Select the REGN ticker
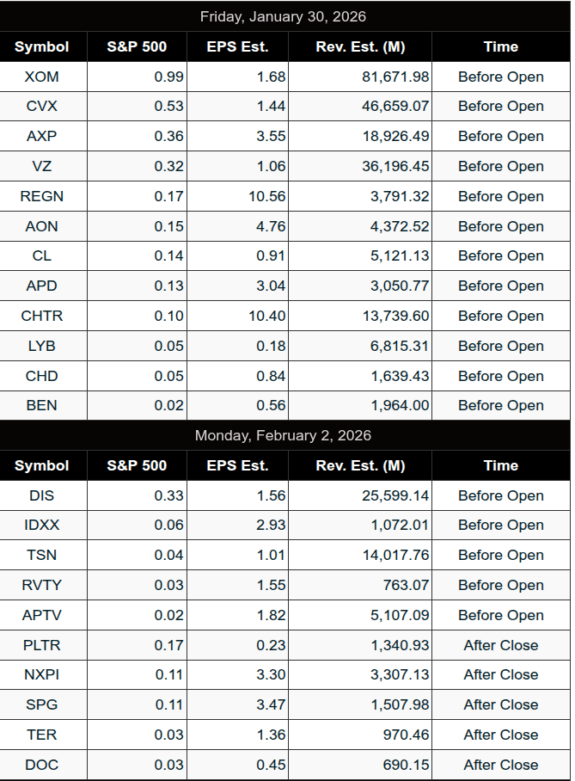The width and height of the screenshot is (575, 781). coord(42,196)
